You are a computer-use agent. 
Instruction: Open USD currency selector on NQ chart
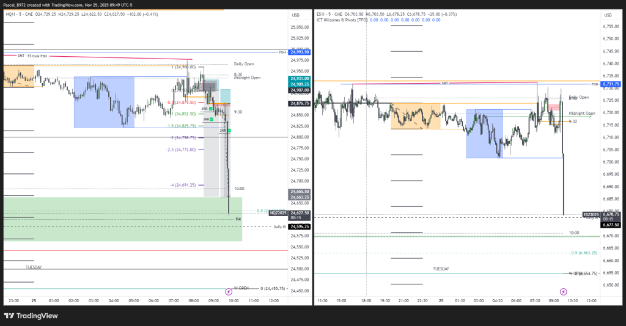tap(296, 15)
